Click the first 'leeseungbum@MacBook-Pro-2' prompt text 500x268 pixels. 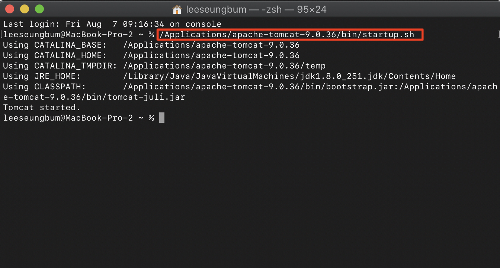coord(68,35)
